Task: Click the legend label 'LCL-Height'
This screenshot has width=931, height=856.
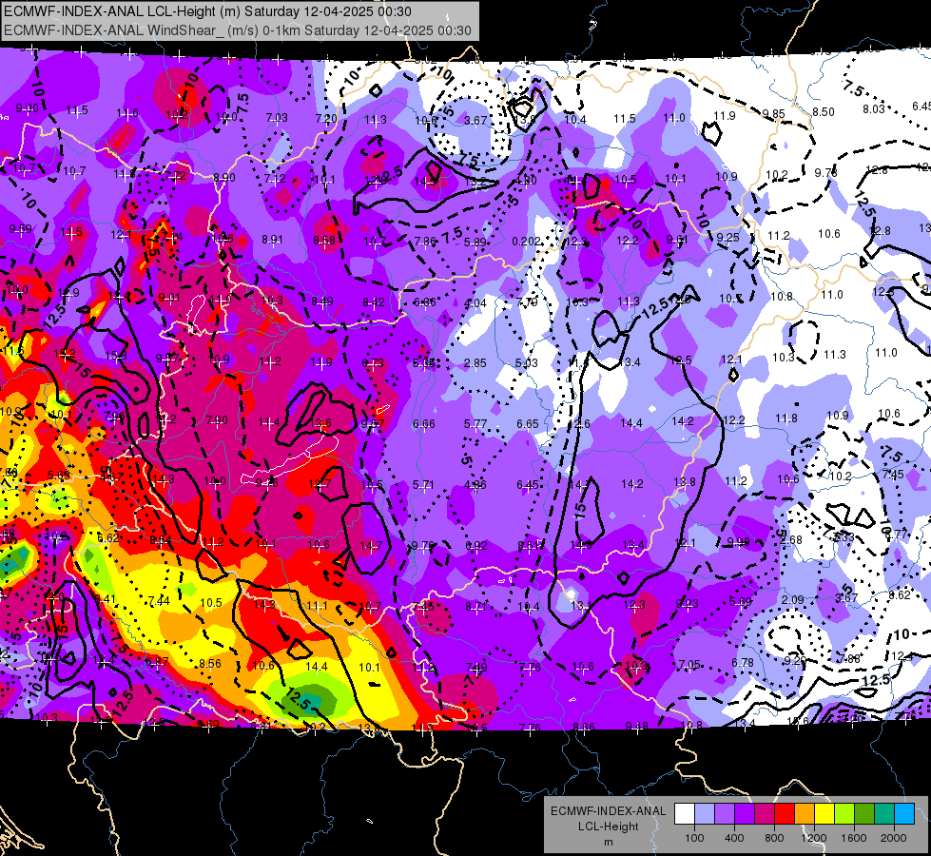Action: pos(608,827)
